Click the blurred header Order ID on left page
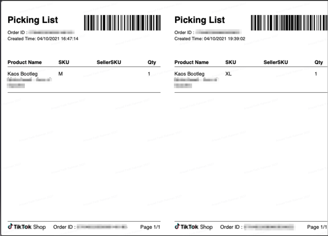 [51, 32]
